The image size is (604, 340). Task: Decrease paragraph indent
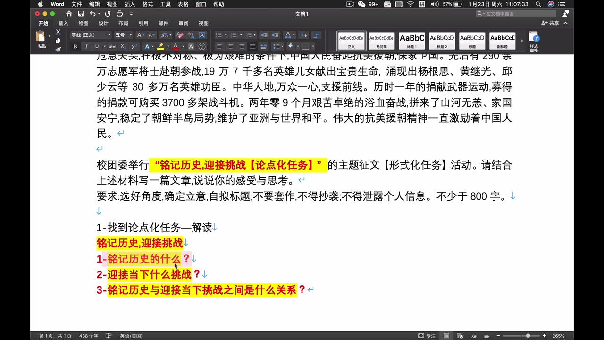(264, 35)
